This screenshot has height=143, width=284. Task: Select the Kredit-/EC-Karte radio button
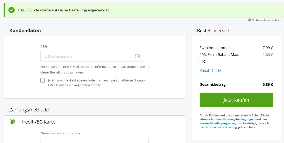(x=12, y=122)
